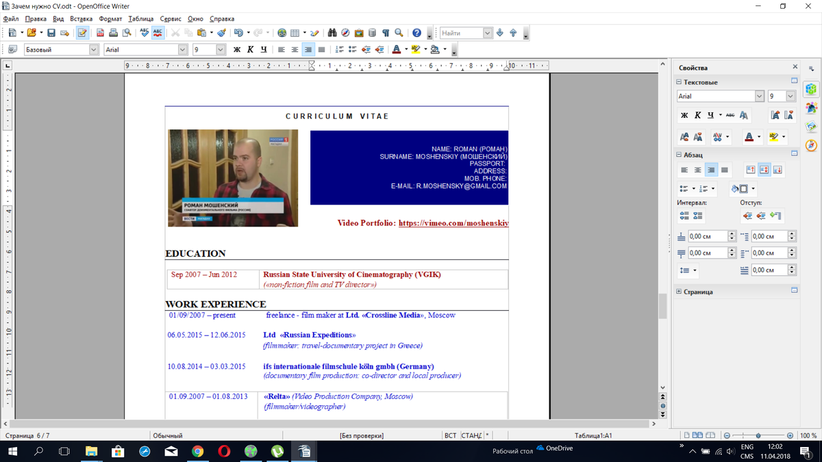Open the Таблица menu
The width and height of the screenshot is (822, 462).
click(140, 19)
